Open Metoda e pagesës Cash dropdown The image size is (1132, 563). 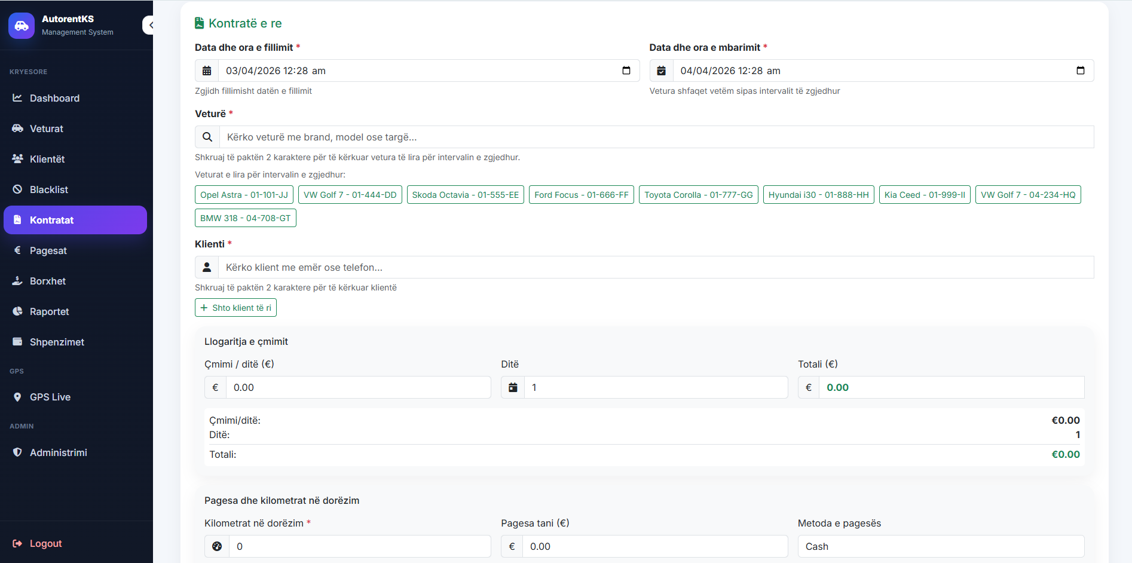click(941, 546)
